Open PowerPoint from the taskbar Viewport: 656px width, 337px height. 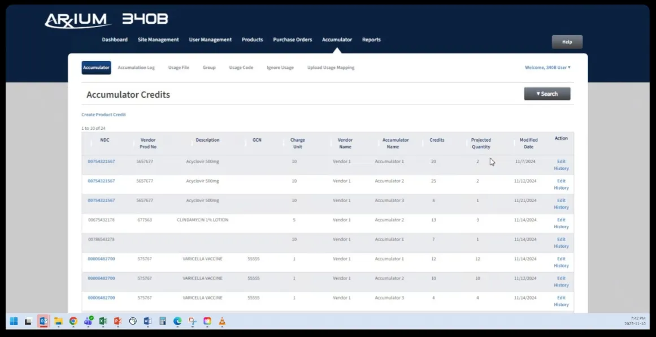[x=118, y=321]
